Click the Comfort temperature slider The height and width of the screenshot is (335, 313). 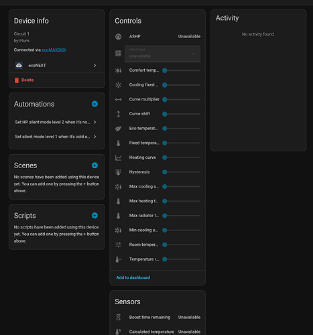[x=181, y=70]
